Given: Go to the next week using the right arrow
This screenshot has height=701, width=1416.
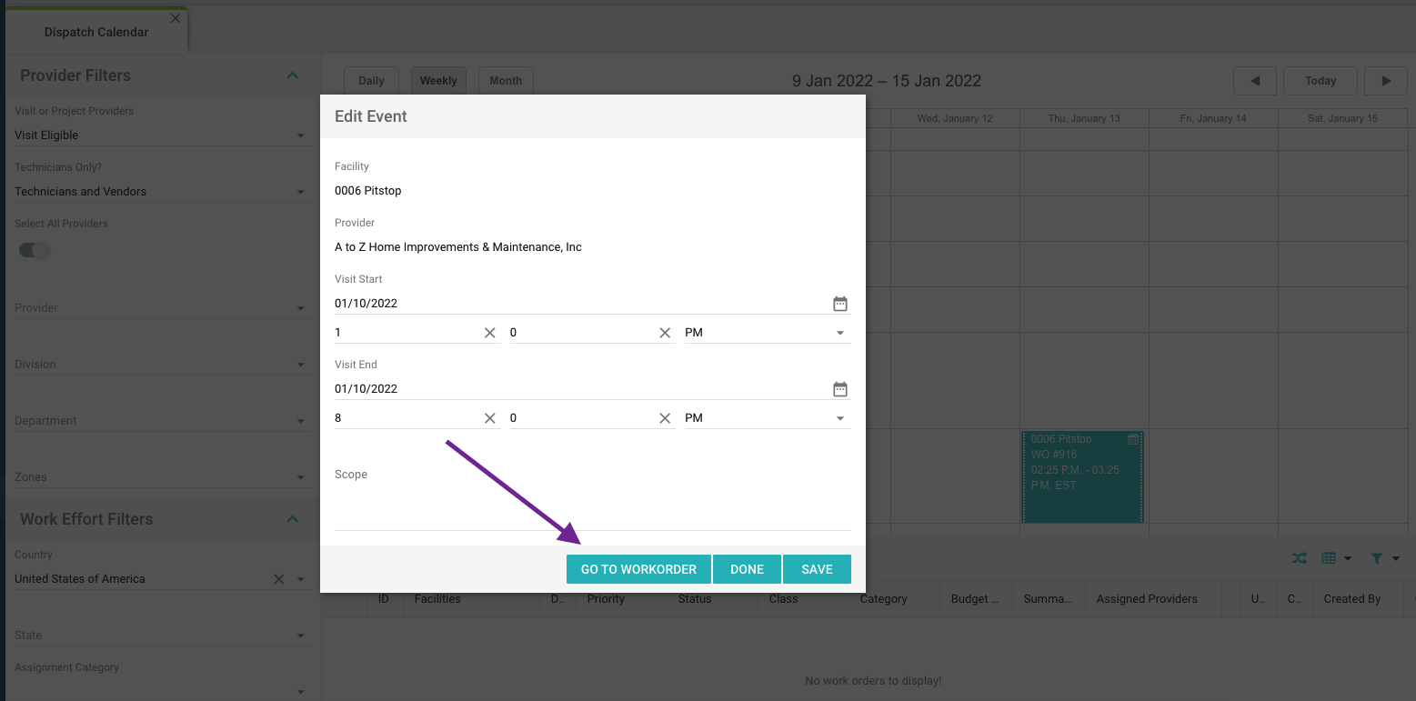Looking at the screenshot, I should (x=1386, y=81).
